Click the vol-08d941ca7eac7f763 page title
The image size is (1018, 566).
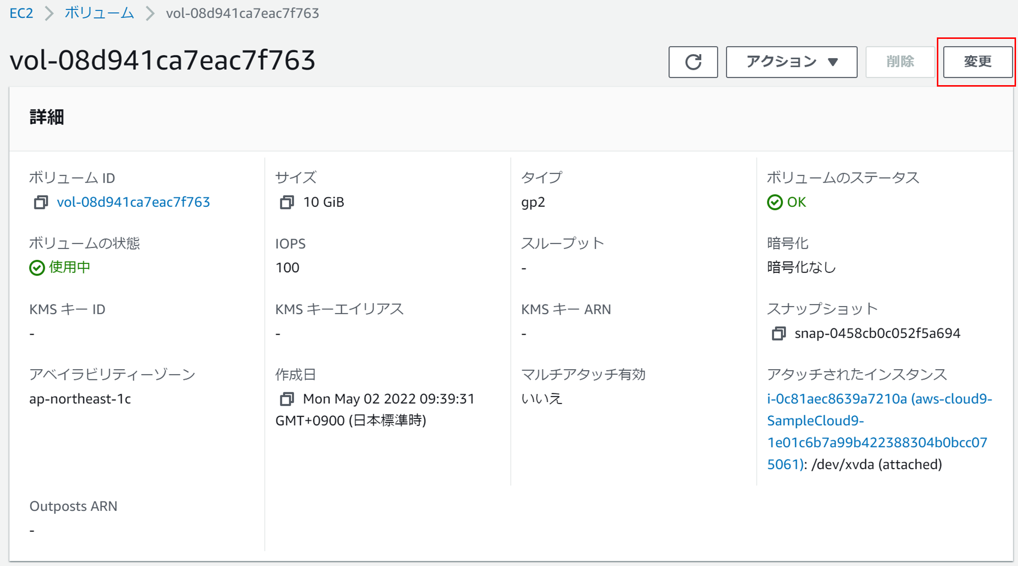(162, 61)
